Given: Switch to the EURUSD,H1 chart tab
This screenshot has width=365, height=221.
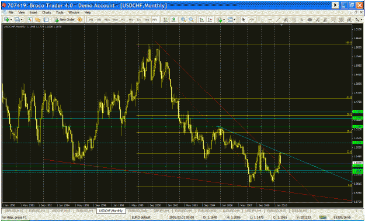Looking at the screenshot, I should [x=37, y=210].
